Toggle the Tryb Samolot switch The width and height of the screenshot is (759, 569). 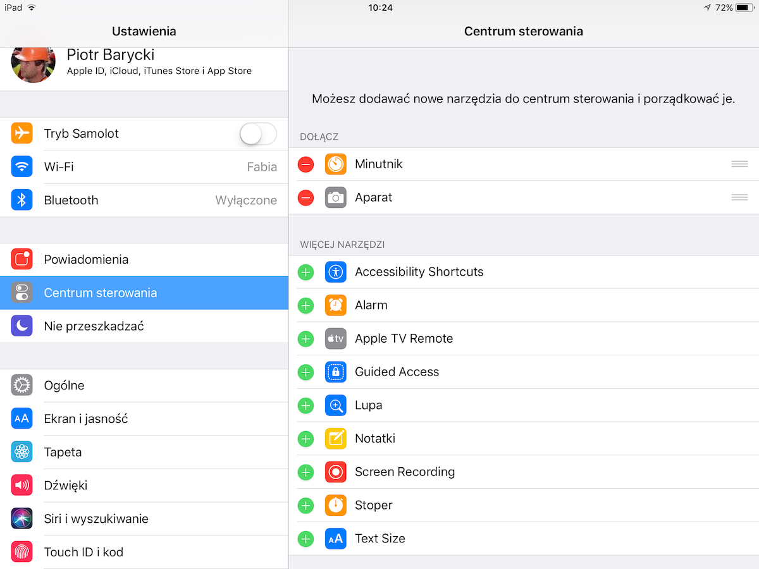point(258,134)
